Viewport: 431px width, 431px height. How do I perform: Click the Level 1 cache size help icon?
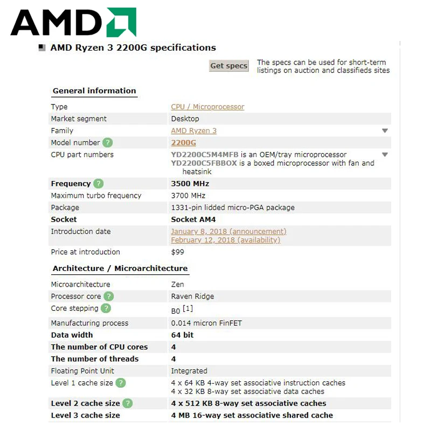click(121, 383)
